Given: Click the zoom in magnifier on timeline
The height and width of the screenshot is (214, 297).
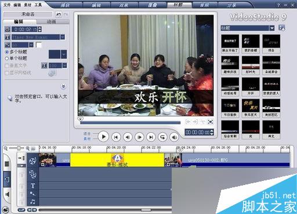Looking at the screenshot, I should click(x=28, y=148).
